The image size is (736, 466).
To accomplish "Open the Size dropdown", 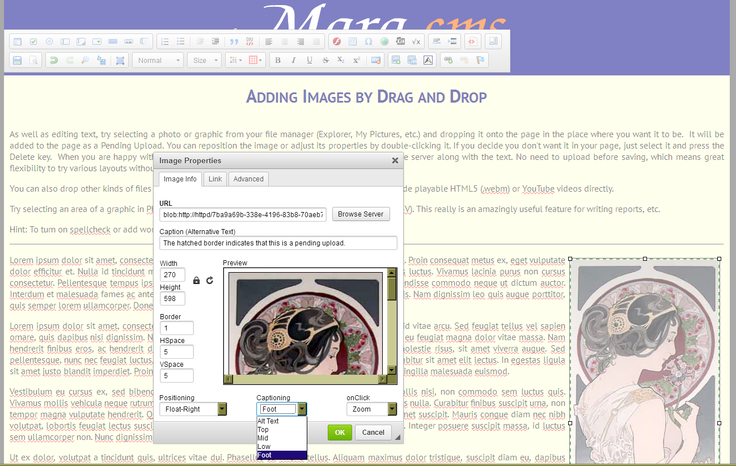I will tap(204, 60).
